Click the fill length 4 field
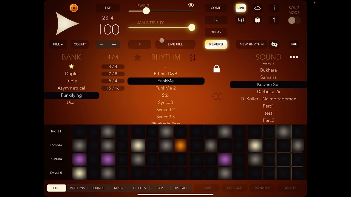This screenshot has height=197, width=351. coord(140,44)
